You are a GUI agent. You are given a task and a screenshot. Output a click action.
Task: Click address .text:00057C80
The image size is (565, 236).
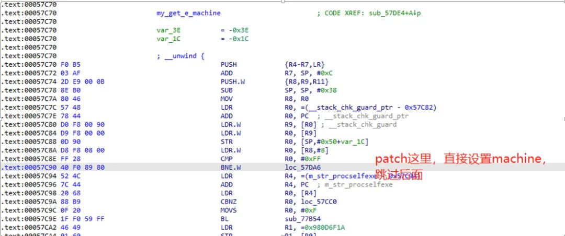(28, 125)
